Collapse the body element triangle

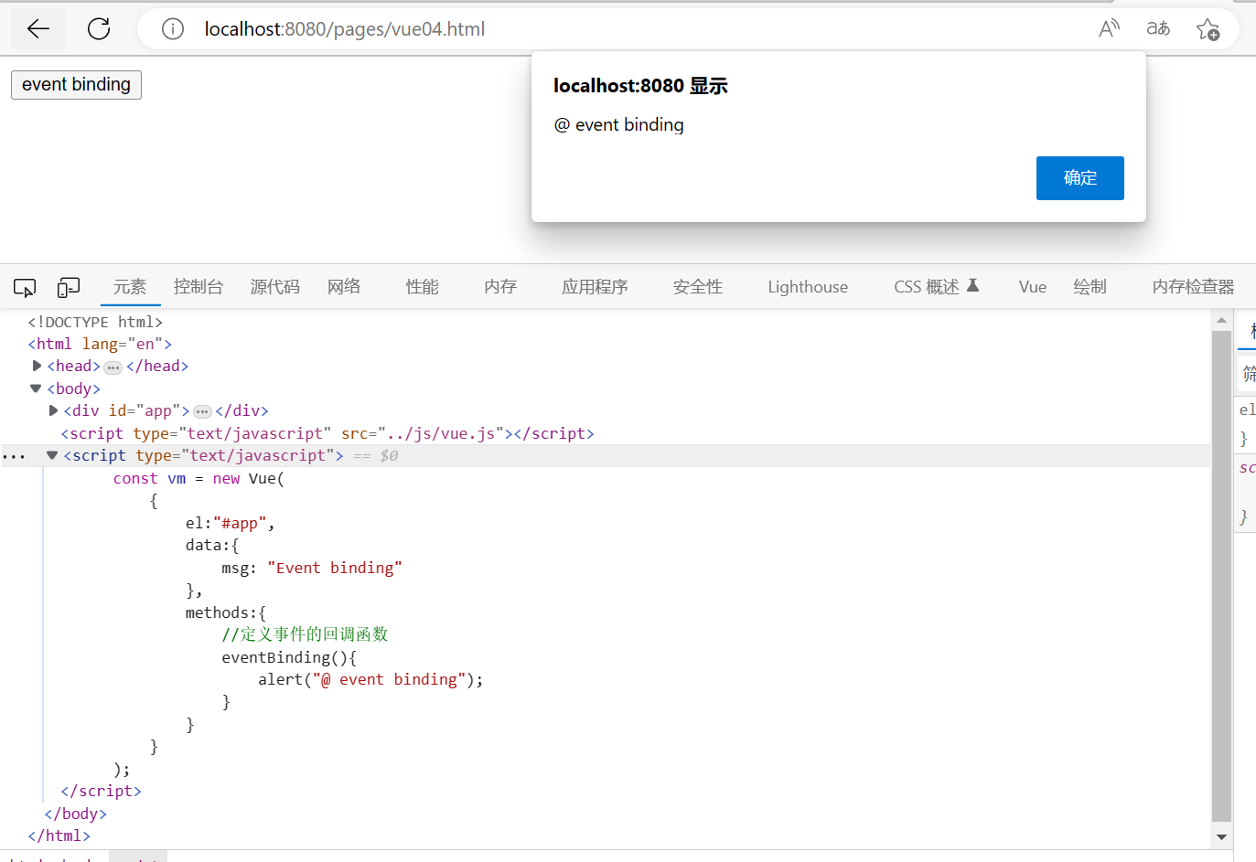36,388
